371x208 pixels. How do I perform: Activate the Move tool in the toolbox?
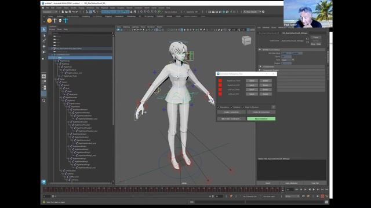click(x=44, y=46)
